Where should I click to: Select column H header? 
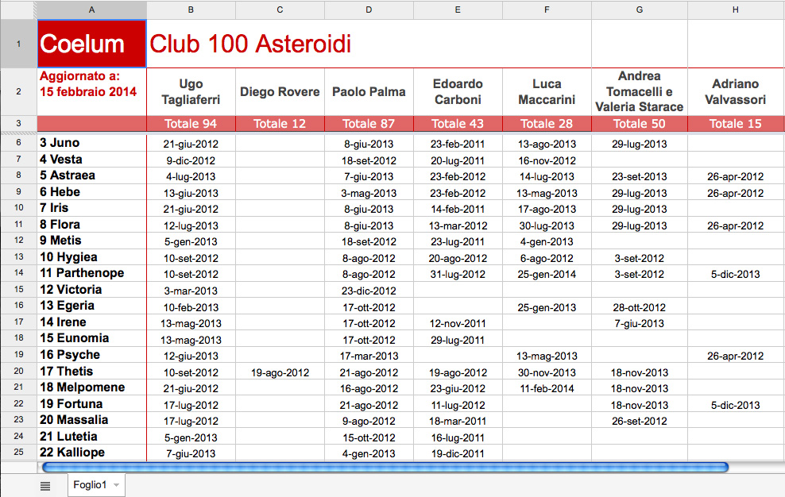click(736, 10)
